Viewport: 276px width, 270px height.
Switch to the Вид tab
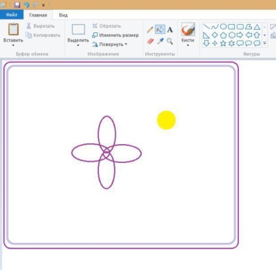(x=63, y=15)
